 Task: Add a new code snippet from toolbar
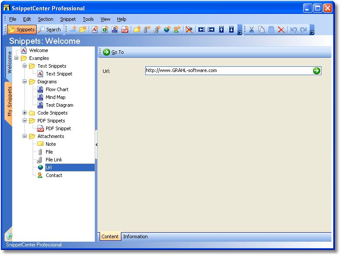click(x=105, y=30)
